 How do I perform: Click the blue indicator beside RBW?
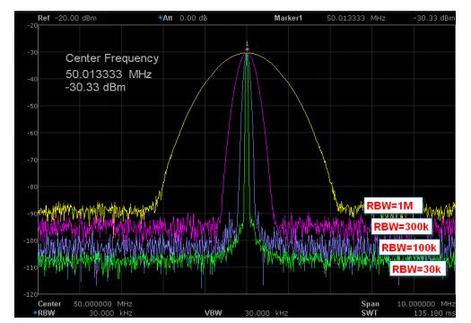pyautogui.click(x=35, y=313)
